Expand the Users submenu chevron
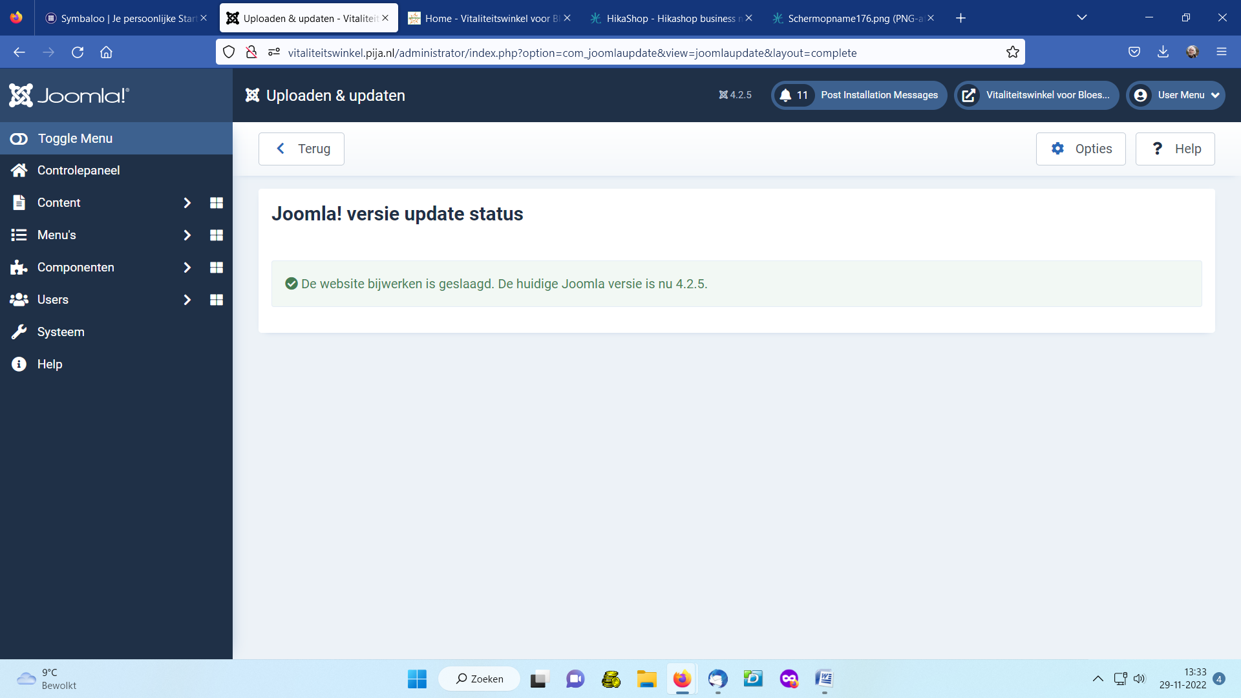This screenshot has height=698, width=1241. 187,300
